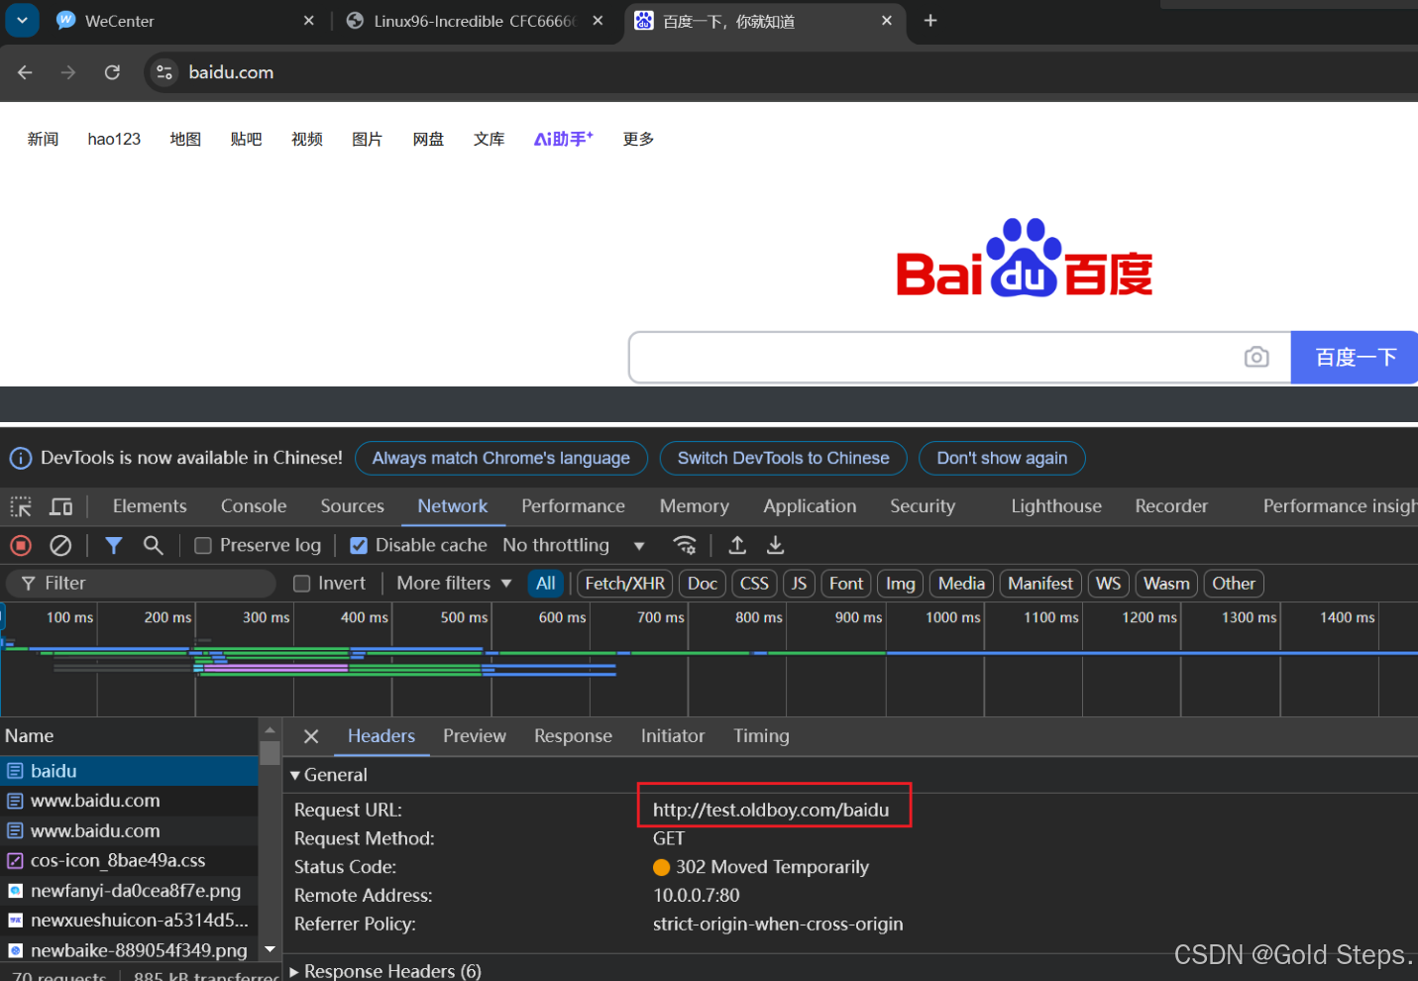1418x981 pixels.
Task: Reload the current page
Action: 112,72
